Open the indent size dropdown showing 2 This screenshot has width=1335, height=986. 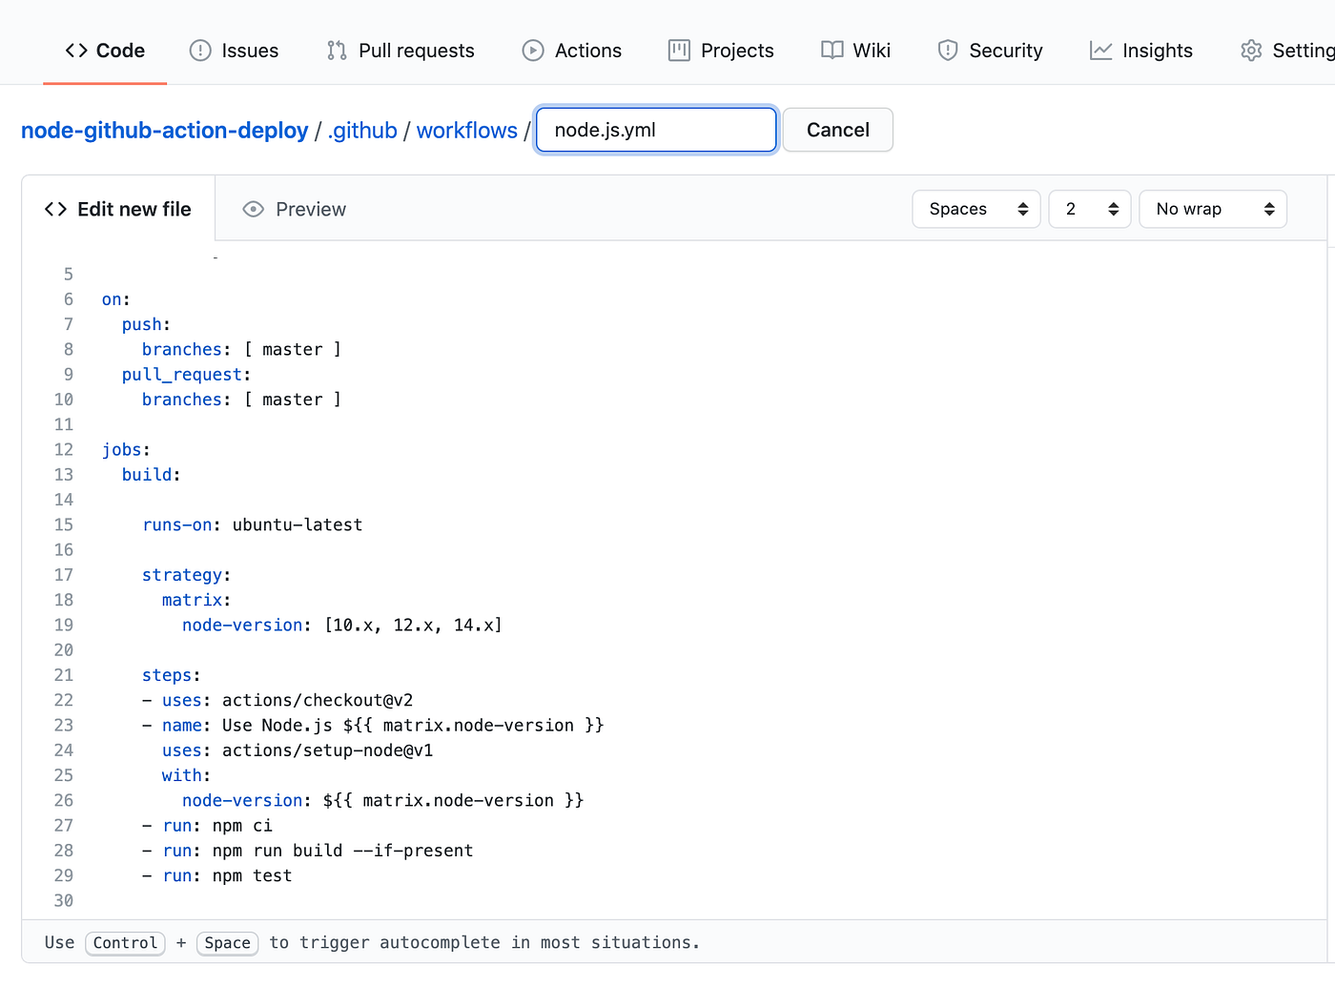(1089, 208)
